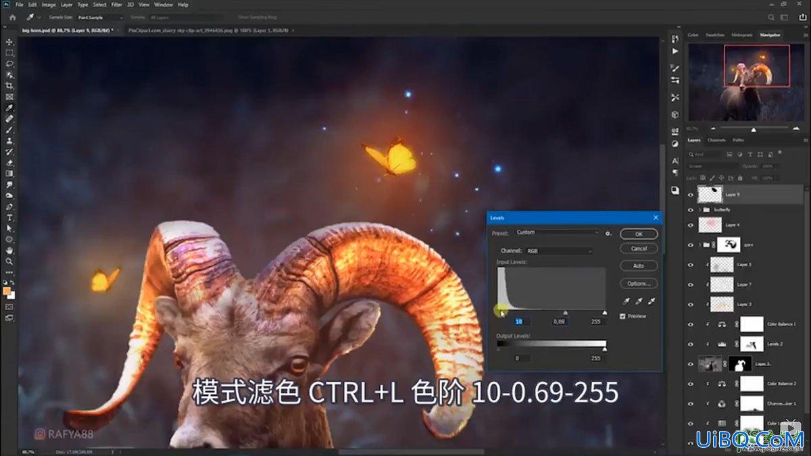Expand the butterfly layer group
Viewport: 811px width, 456px height.
(x=699, y=210)
